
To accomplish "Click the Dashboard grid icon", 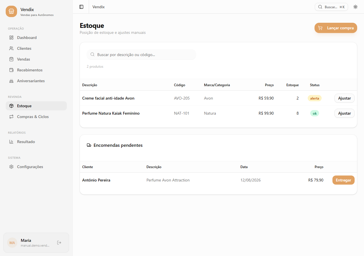I will (11, 38).
